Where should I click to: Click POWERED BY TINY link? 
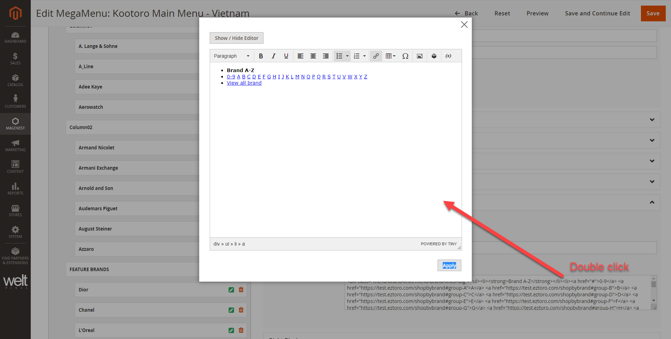point(439,244)
